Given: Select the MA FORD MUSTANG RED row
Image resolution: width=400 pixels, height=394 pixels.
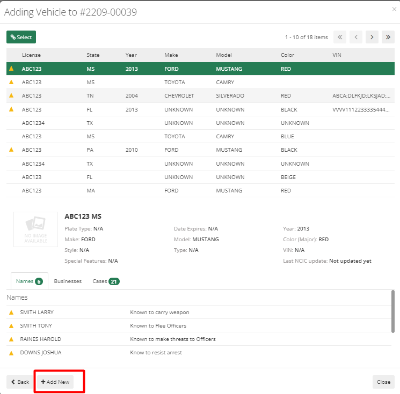Looking at the screenshot, I should pyautogui.click(x=200, y=190).
